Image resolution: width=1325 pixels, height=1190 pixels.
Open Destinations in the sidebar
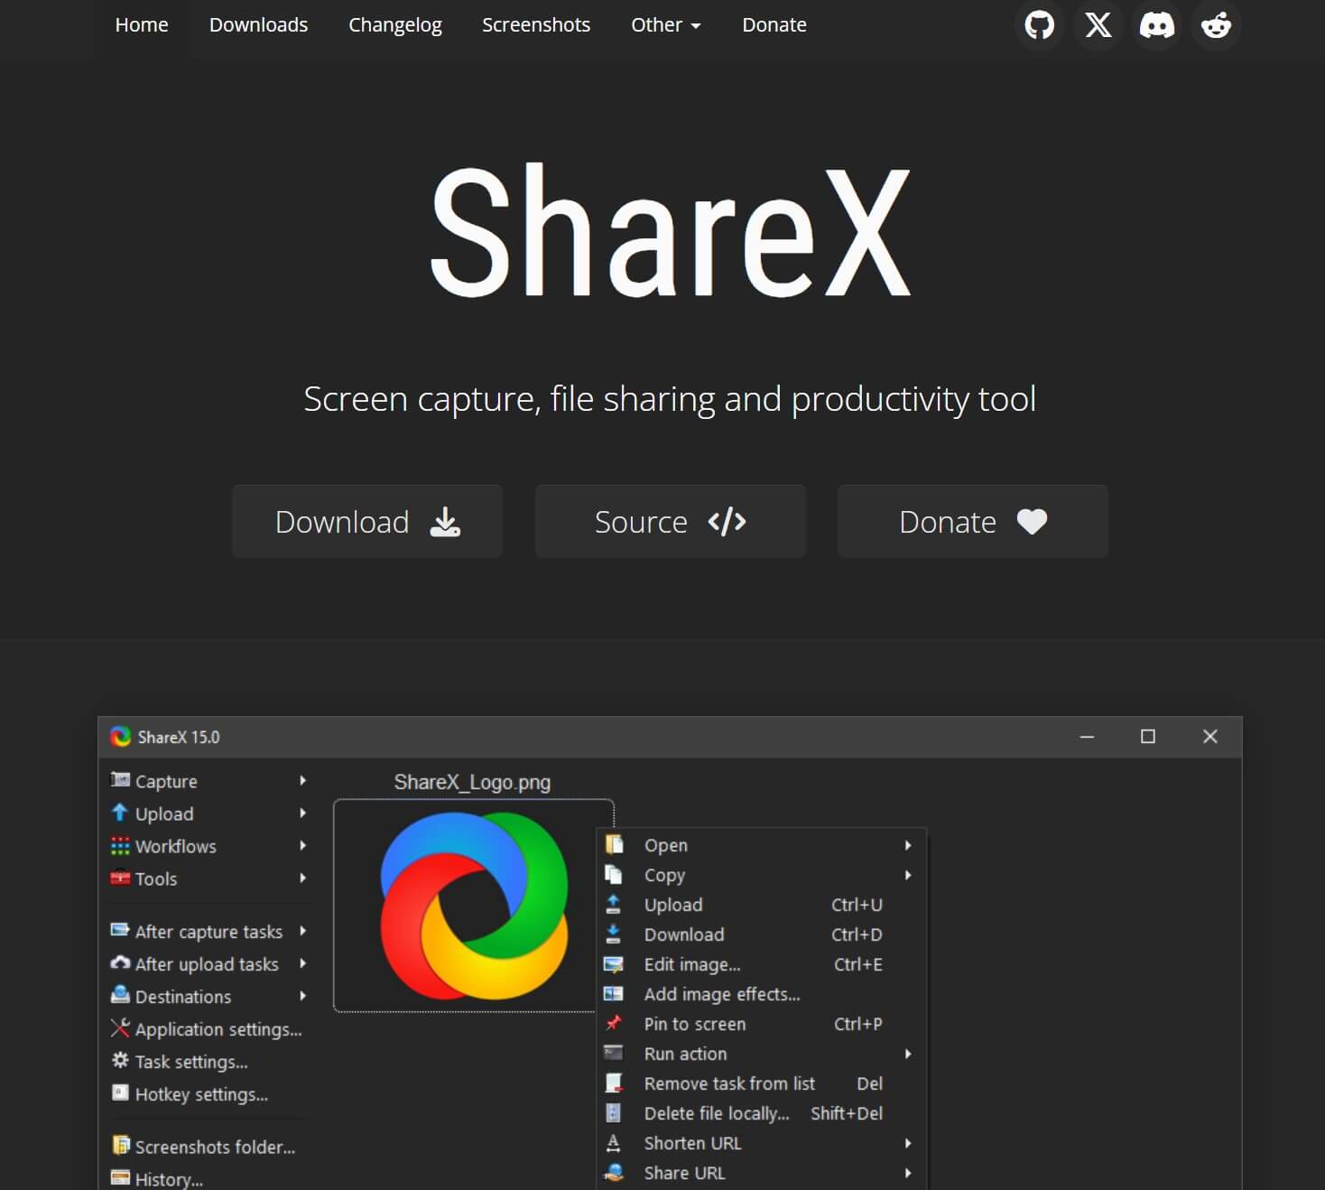[x=181, y=996]
